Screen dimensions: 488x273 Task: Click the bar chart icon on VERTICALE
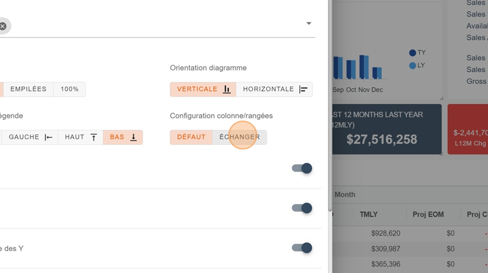tap(227, 90)
